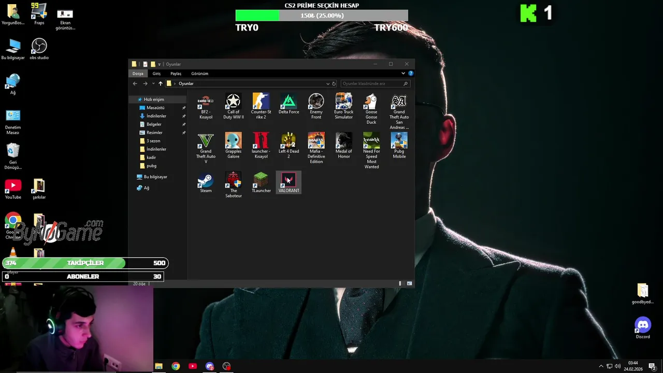Select the launcher - Kısayol shortcut
This screenshot has width=663, height=373.
[x=261, y=146]
